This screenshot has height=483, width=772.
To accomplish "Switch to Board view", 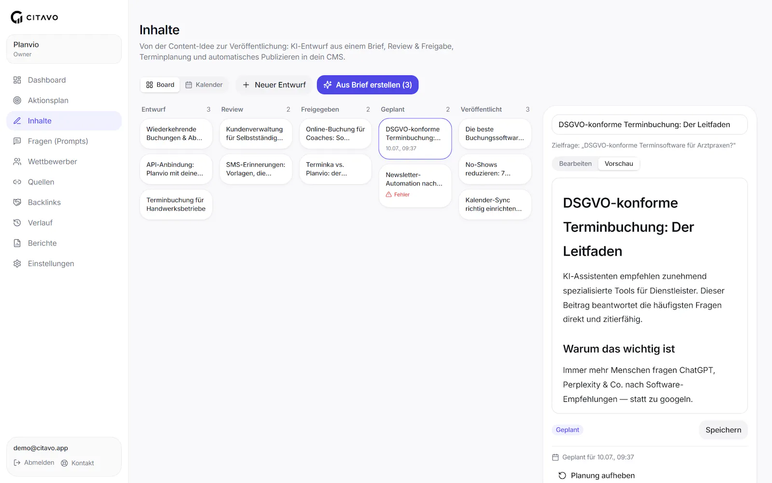I will pos(160,85).
